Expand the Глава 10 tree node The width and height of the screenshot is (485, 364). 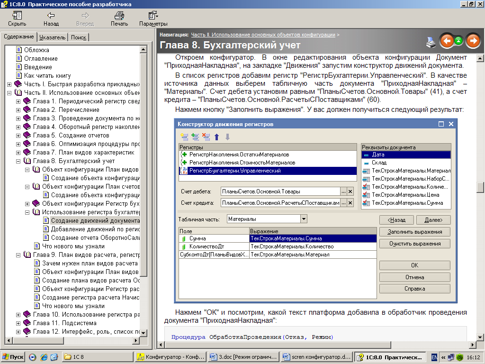tap(18, 315)
